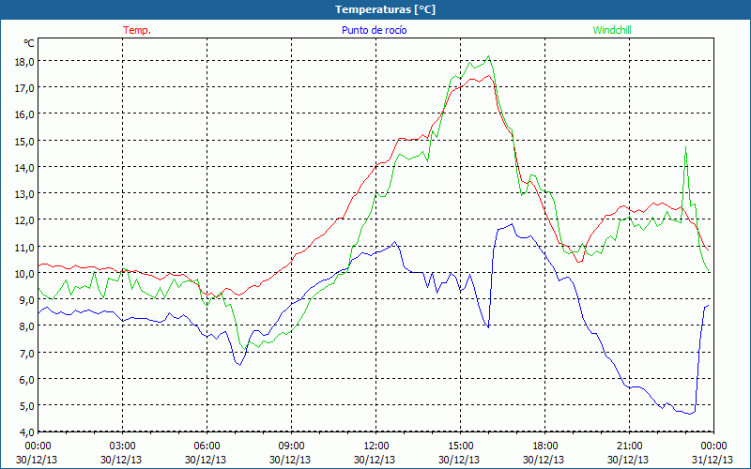This screenshot has width=751, height=469.
Task: Click the 12:00 time axis label
Action: click(376, 446)
